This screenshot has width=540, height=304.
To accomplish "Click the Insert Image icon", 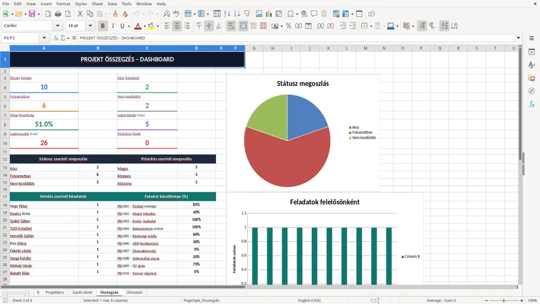I will [x=259, y=14].
